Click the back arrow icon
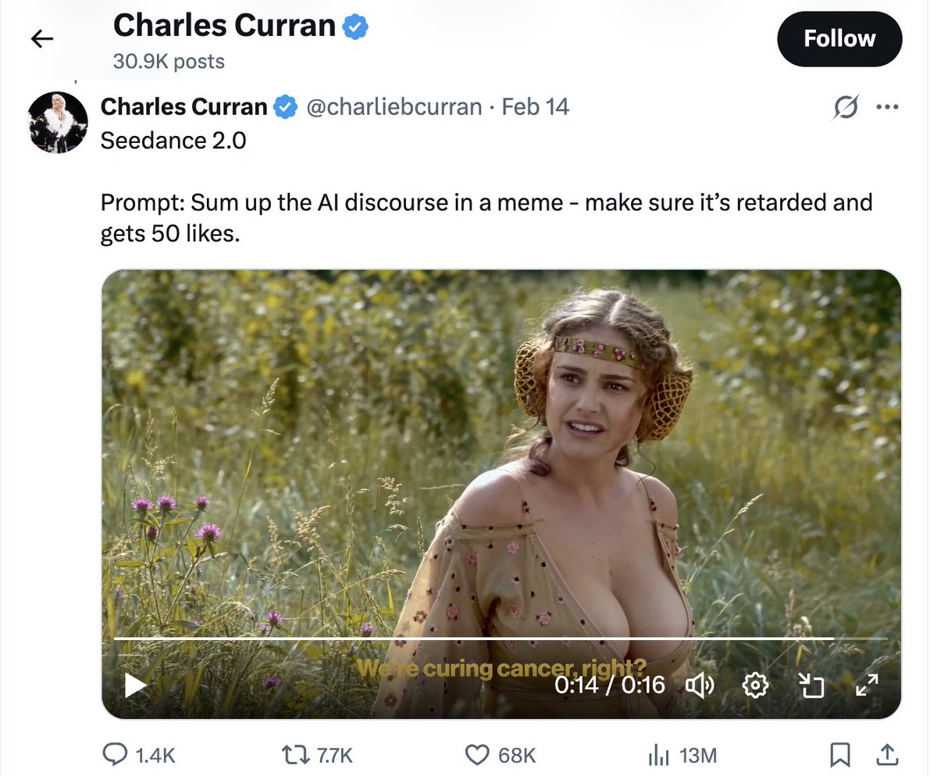The image size is (937, 776). coord(42,39)
